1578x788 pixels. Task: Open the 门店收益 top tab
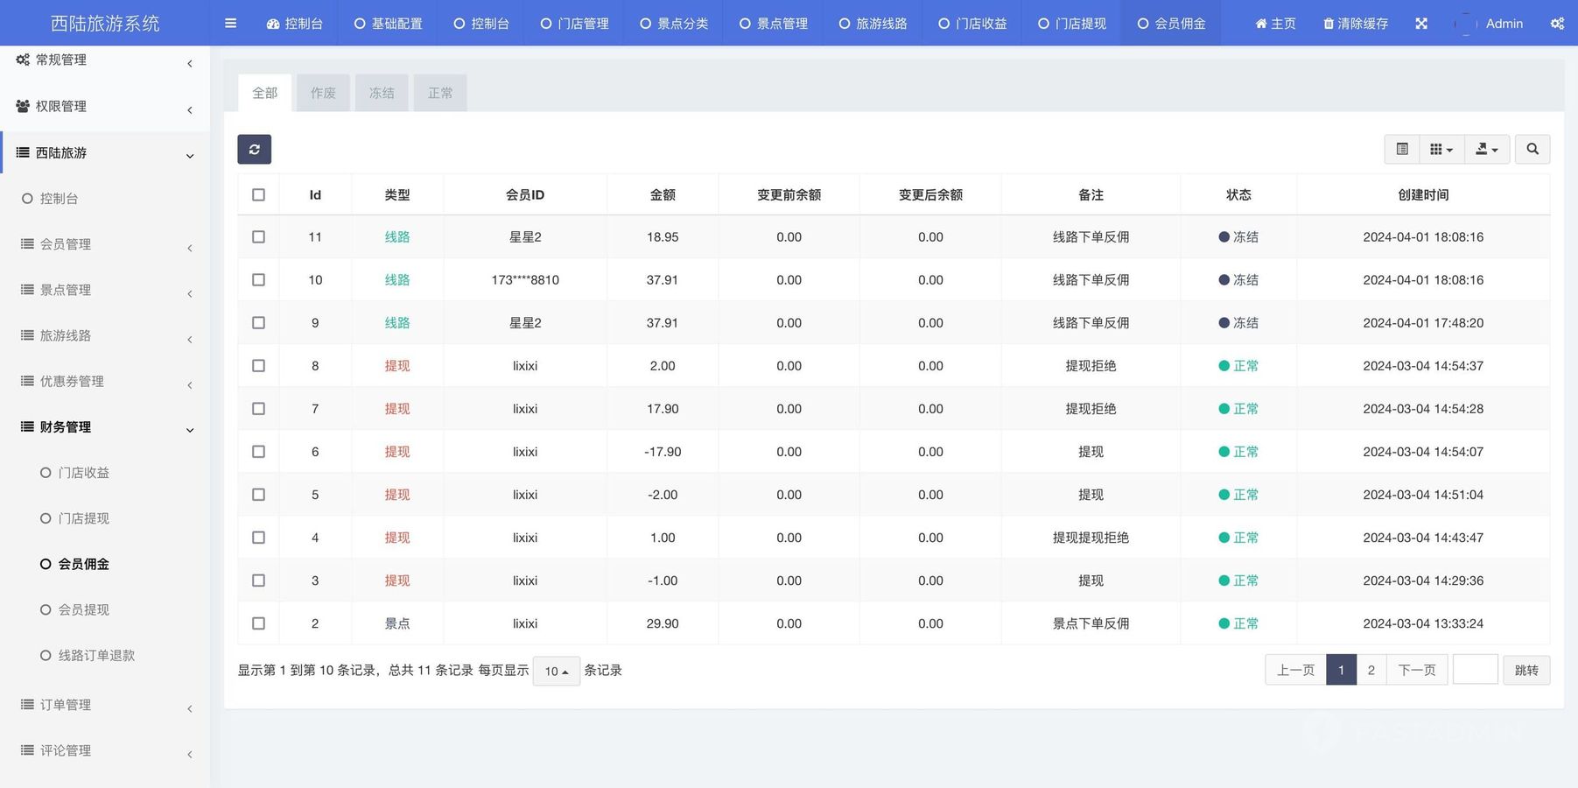(x=972, y=24)
